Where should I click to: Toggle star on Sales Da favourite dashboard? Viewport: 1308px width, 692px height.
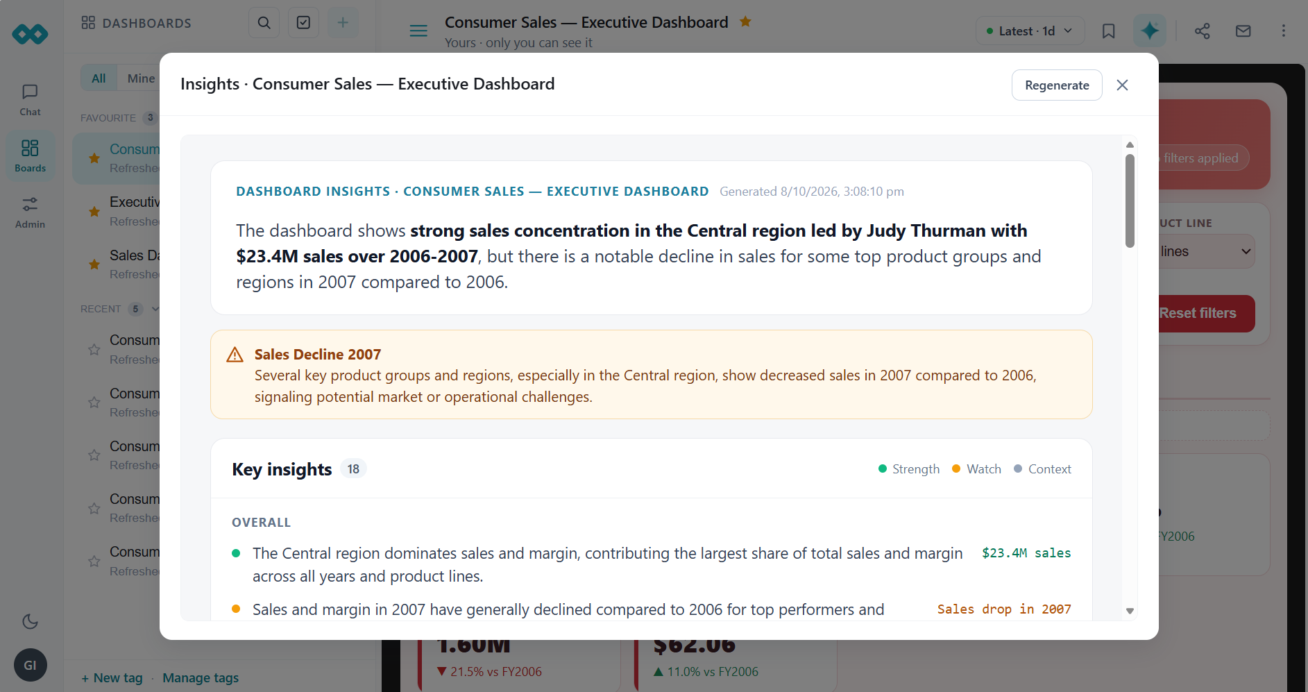pos(94,264)
